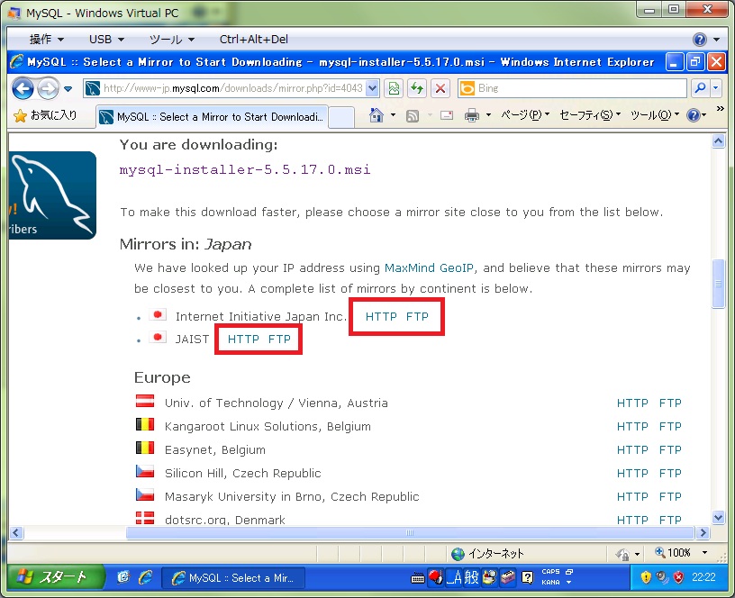
Task: Open Virtual PC help question mark icon
Action: tap(699, 40)
